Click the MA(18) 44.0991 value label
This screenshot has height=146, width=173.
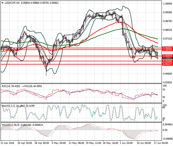[33, 86]
